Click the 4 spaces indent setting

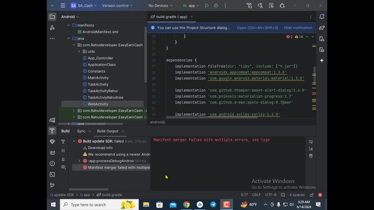pyautogui.click(x=297, y=195)
